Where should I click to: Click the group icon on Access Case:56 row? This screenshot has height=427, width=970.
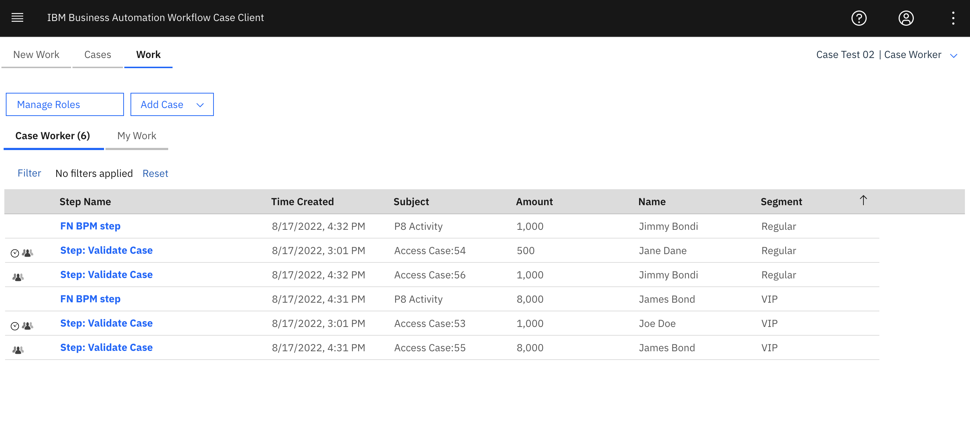18,278
